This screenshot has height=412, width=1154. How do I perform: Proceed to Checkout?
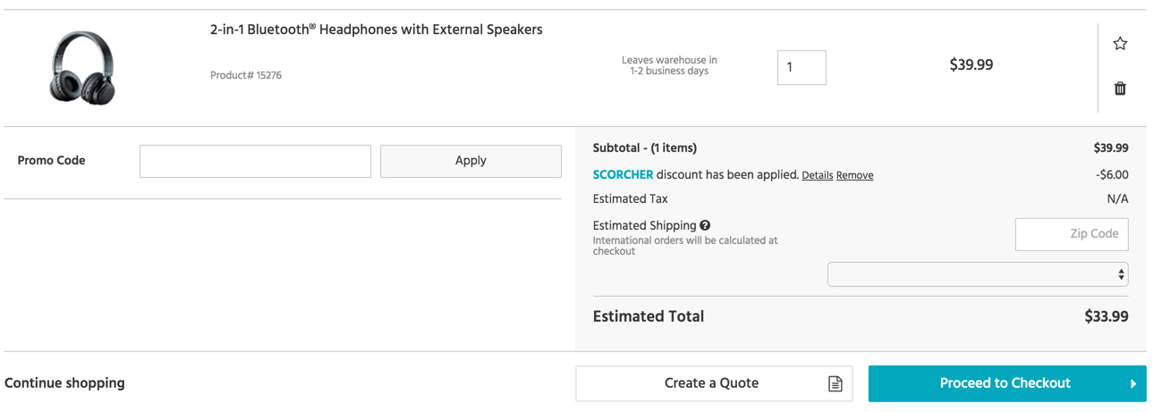[x=1005, y=383]
